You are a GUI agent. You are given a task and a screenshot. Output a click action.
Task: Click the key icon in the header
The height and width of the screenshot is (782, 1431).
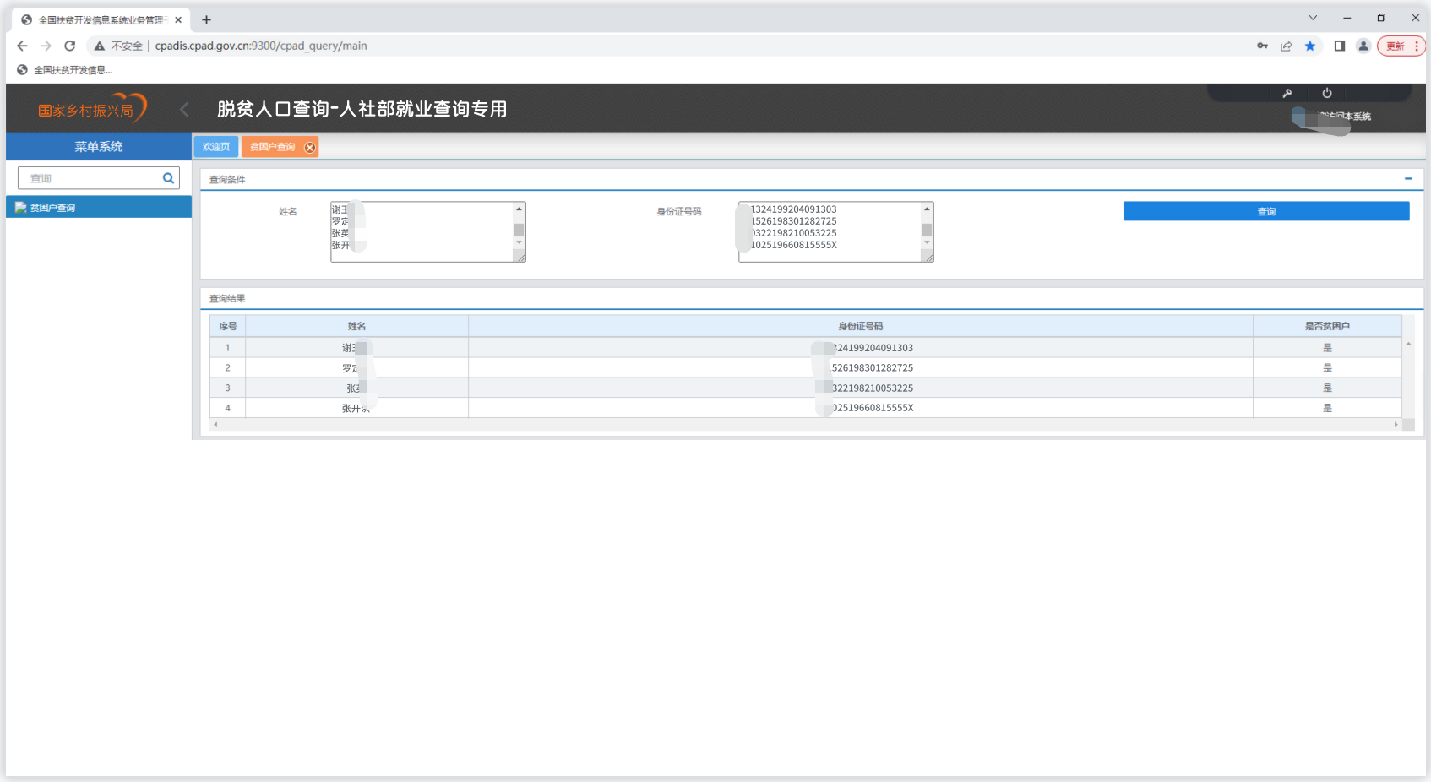(1287, 93)
